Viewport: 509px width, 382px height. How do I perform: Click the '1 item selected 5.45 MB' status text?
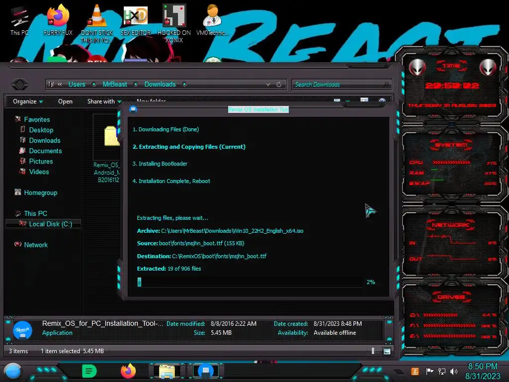[x=72, y=351]
